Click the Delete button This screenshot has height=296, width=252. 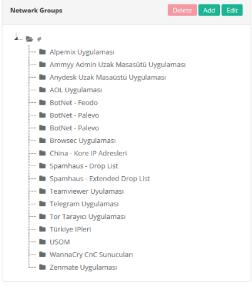(182, 10)
